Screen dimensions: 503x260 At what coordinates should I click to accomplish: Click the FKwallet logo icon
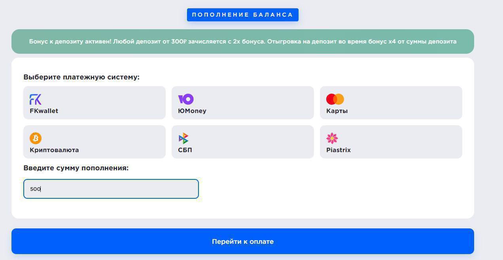[x=36, y=99]
